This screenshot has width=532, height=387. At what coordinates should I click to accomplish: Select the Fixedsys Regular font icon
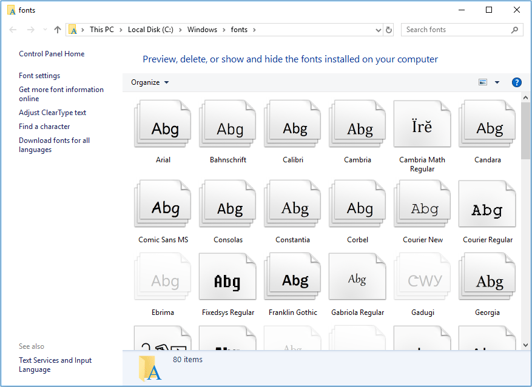click(x=227, y=277)
